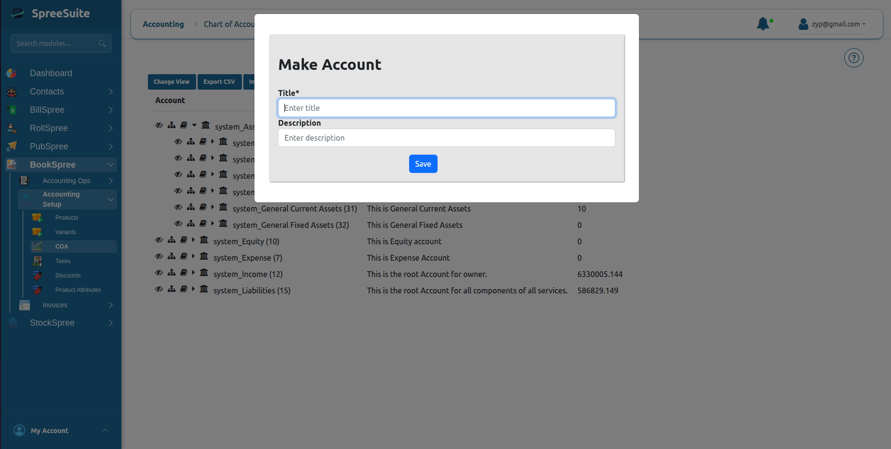Toggle visibility eye for system_Assets root row
Viewport: 891px width, 449px height.
(159, 125)
